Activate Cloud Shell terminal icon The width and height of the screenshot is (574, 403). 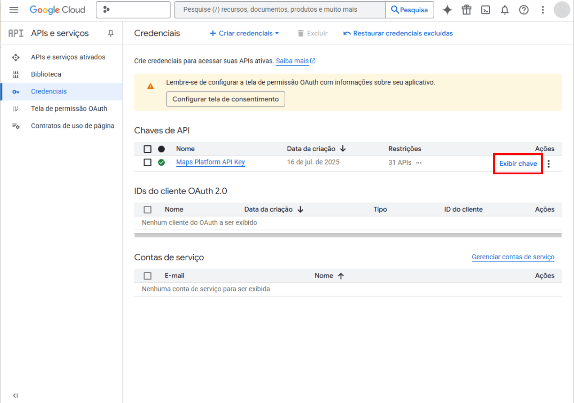[485, 10]
